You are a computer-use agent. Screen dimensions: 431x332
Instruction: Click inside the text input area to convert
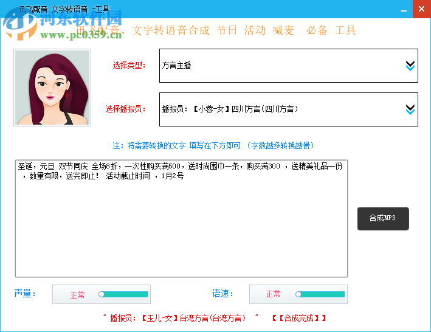point(181,218)
